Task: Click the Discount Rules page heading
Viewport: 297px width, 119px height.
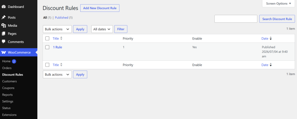Action: [x=60, y=8]
